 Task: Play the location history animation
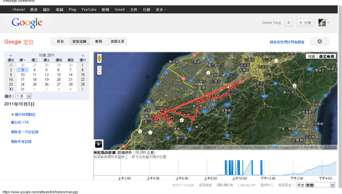(98, 144)
